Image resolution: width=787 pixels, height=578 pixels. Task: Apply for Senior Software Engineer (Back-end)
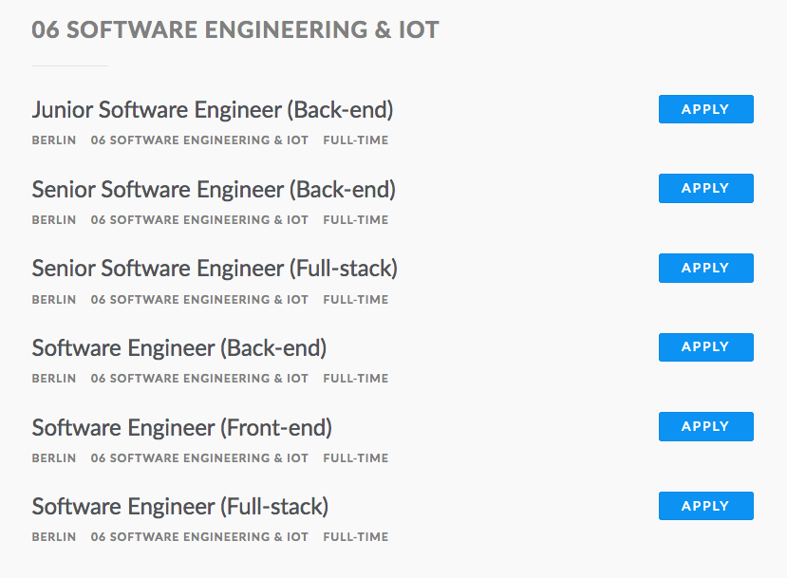705,188
